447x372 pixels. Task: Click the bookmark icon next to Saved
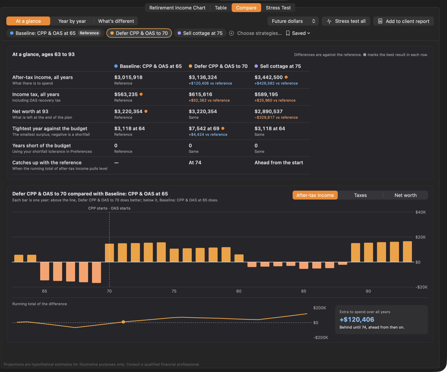tap(288, 33)
